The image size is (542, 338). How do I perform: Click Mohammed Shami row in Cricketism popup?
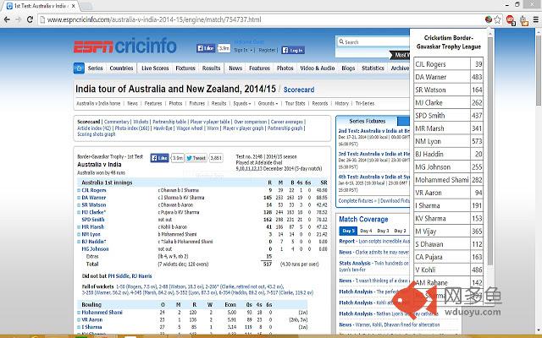tap(448, 180)
